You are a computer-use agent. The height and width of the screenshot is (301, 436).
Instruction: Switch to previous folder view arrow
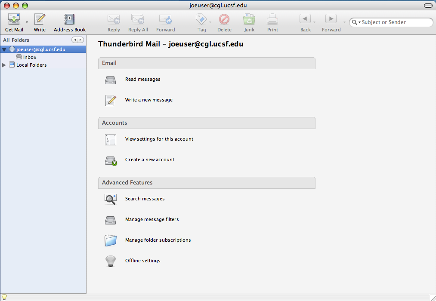75,40
